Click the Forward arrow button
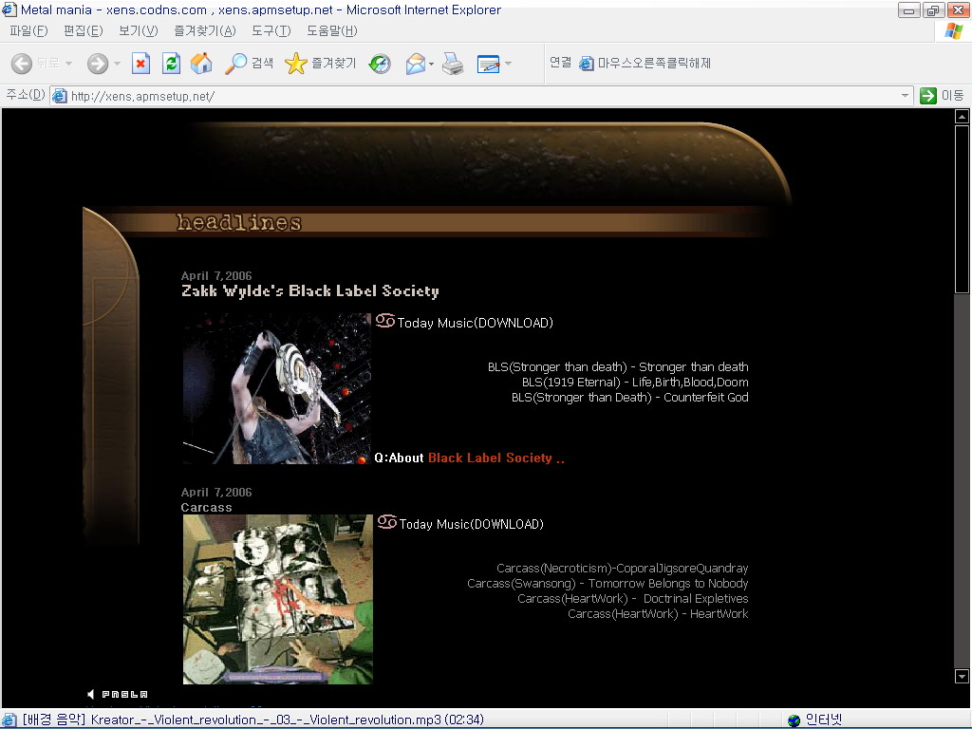 click(97, 64)
